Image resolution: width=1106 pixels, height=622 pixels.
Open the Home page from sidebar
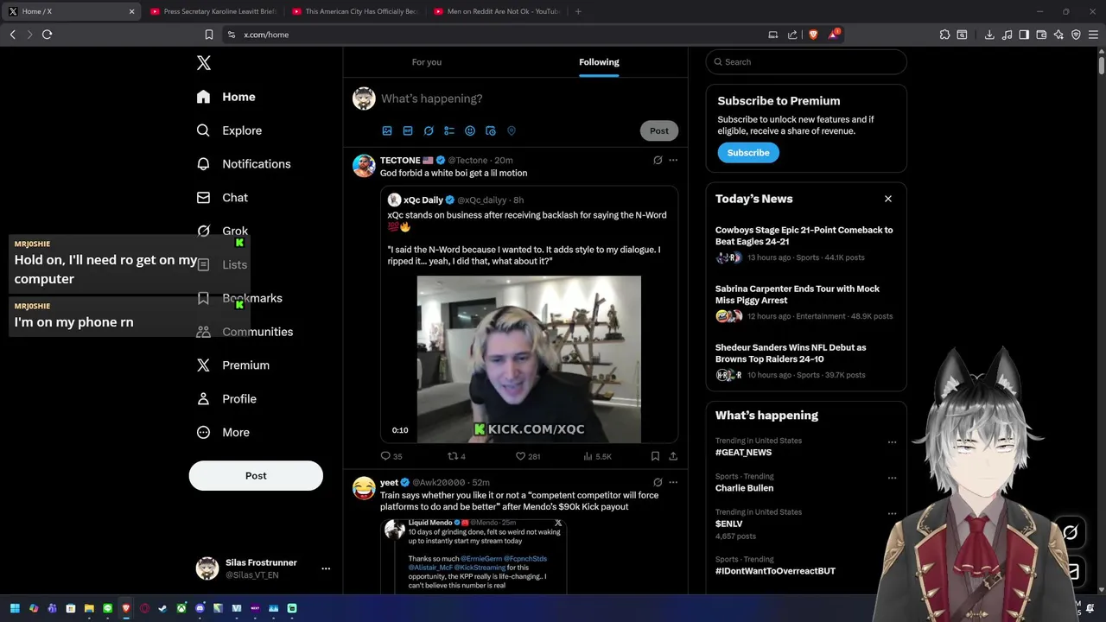pyautogui.click(x=226, y=97)
